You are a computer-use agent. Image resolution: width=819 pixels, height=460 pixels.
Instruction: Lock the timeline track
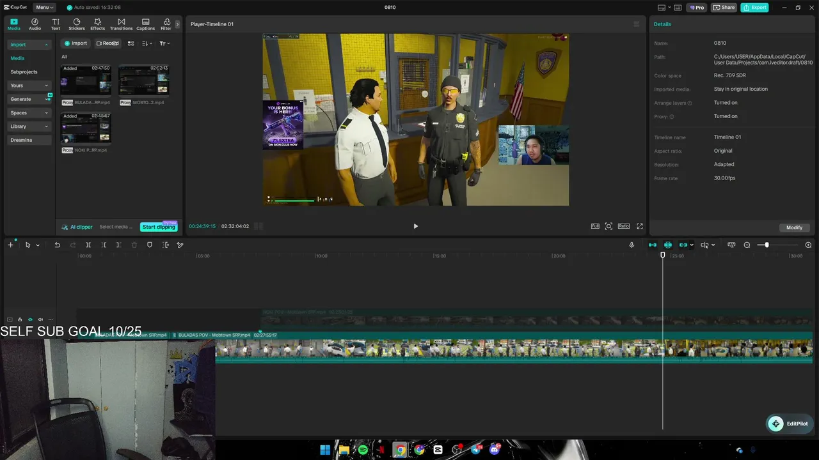click(20, 319)
